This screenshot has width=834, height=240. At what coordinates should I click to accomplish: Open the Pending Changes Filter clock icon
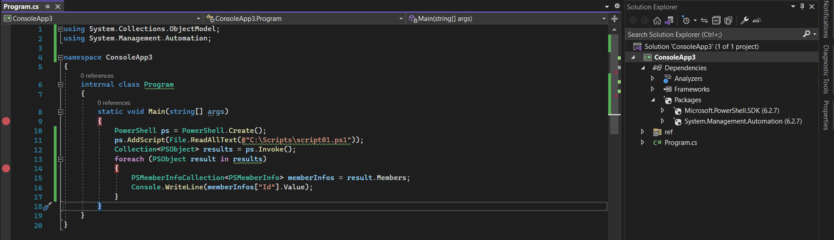click(686, 20)
